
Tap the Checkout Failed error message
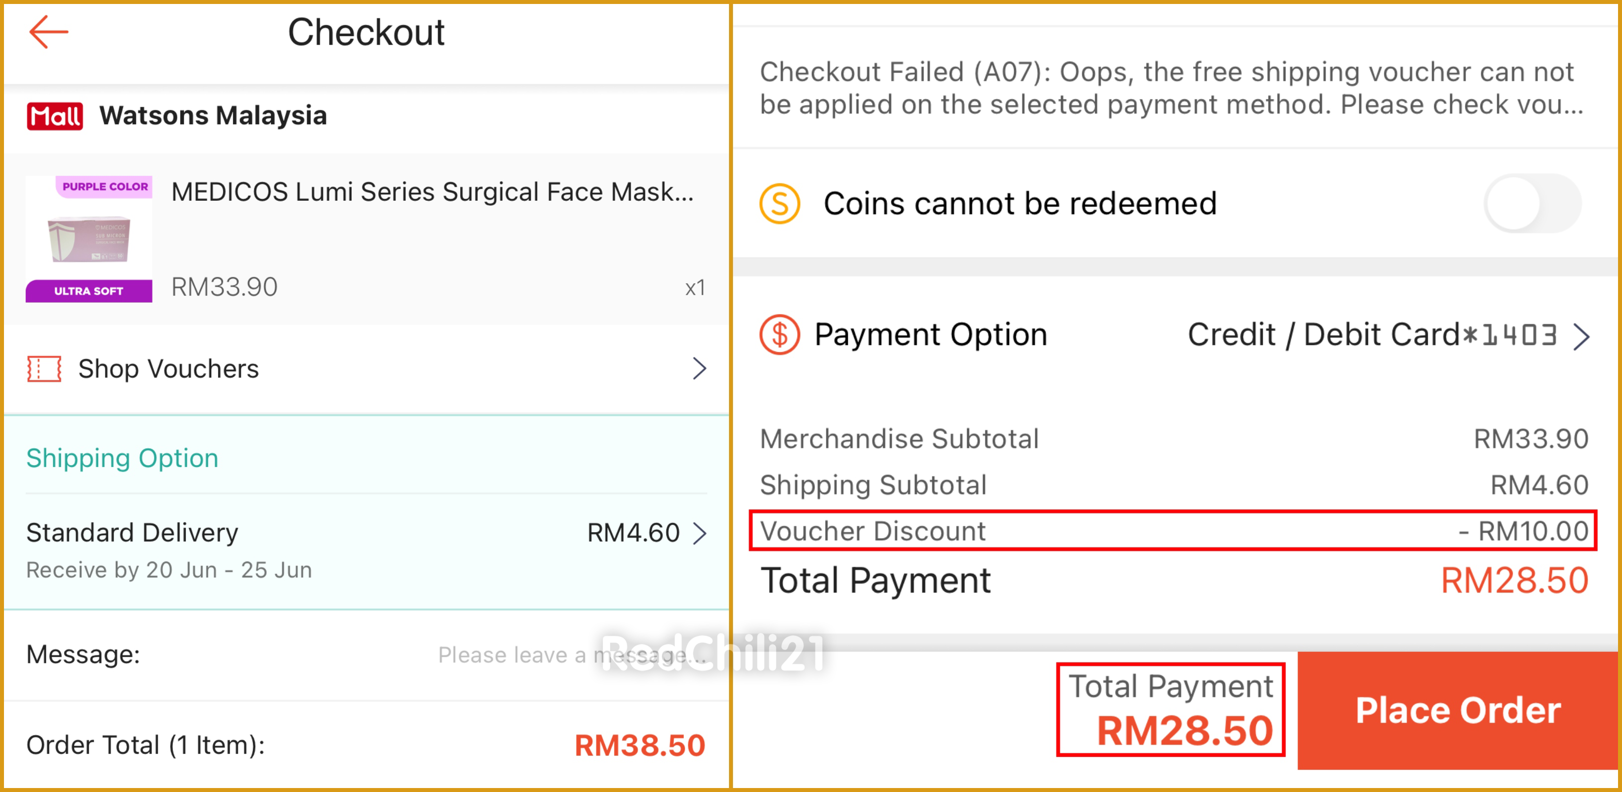pyautogui.click(x=1171, y=88)
